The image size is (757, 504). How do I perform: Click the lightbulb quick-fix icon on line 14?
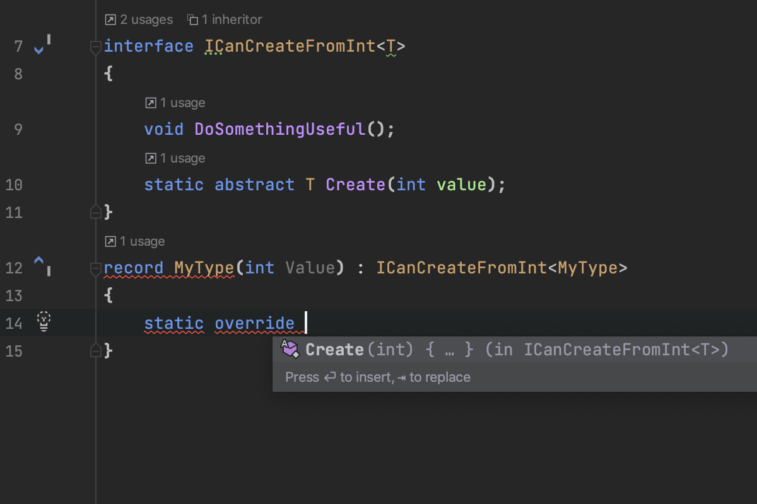(44, 321)
